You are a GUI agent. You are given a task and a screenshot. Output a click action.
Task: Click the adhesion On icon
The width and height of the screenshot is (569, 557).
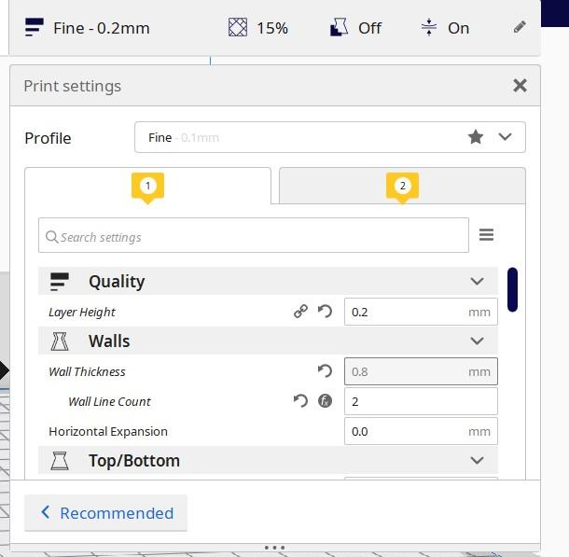(x=429, y=28)
